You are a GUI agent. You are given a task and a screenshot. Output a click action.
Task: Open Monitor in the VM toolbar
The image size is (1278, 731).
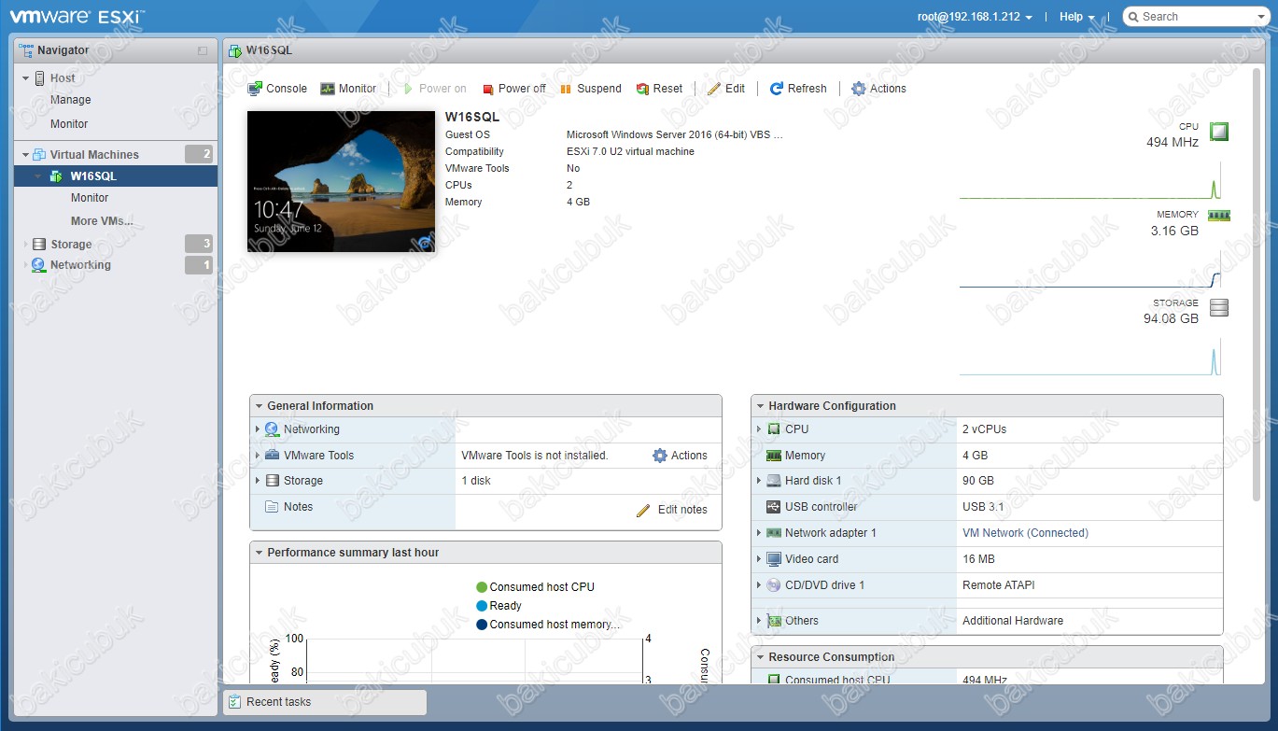(x=348, y=89)
